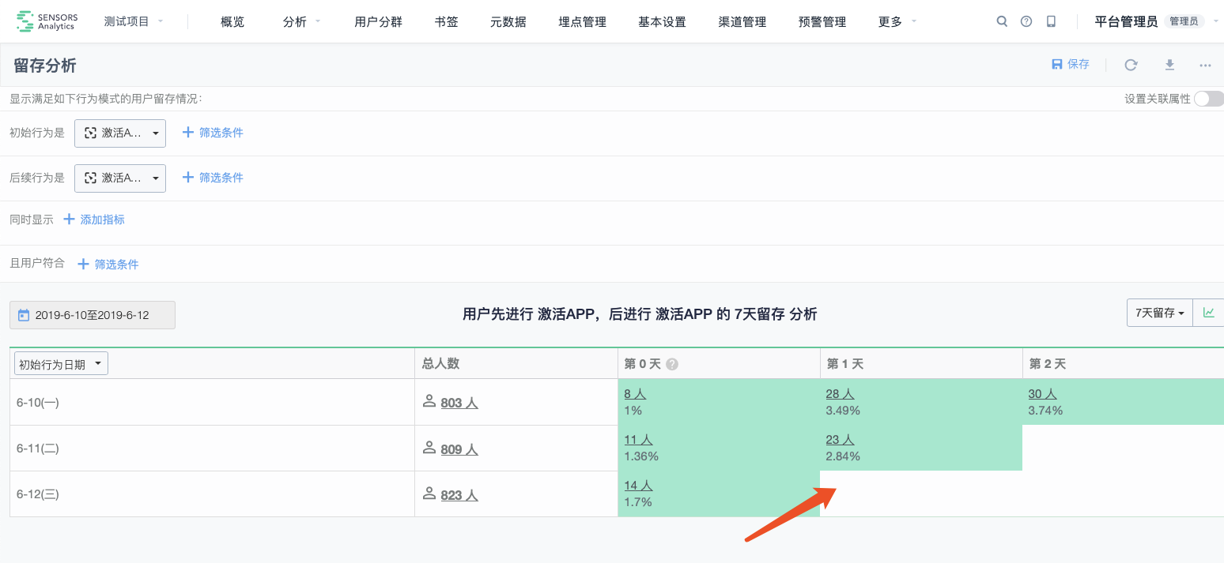Click the date range 2019-6-10至2019-6-12 field
The width and height of the screenshot is (1224, 563).
[x=93, y=315]
